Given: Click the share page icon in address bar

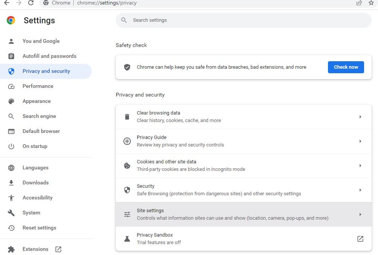Looking at the screenshot, I should tap(359, 3).
